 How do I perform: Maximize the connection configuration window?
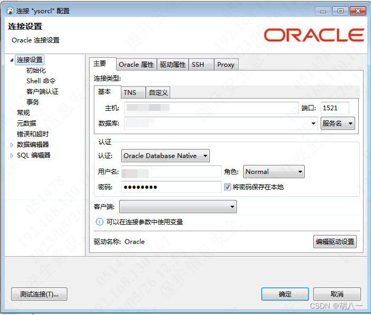point(340,11)
